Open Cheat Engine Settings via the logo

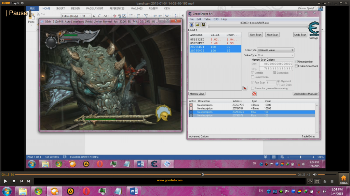tap(314, 29)
